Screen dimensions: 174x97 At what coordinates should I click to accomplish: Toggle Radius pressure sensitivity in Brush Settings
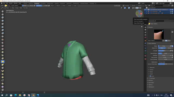click(x=170, y=46)
